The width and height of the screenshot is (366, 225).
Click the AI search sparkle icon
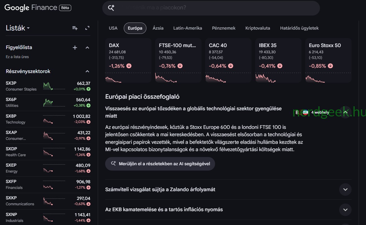click(111, 8)
